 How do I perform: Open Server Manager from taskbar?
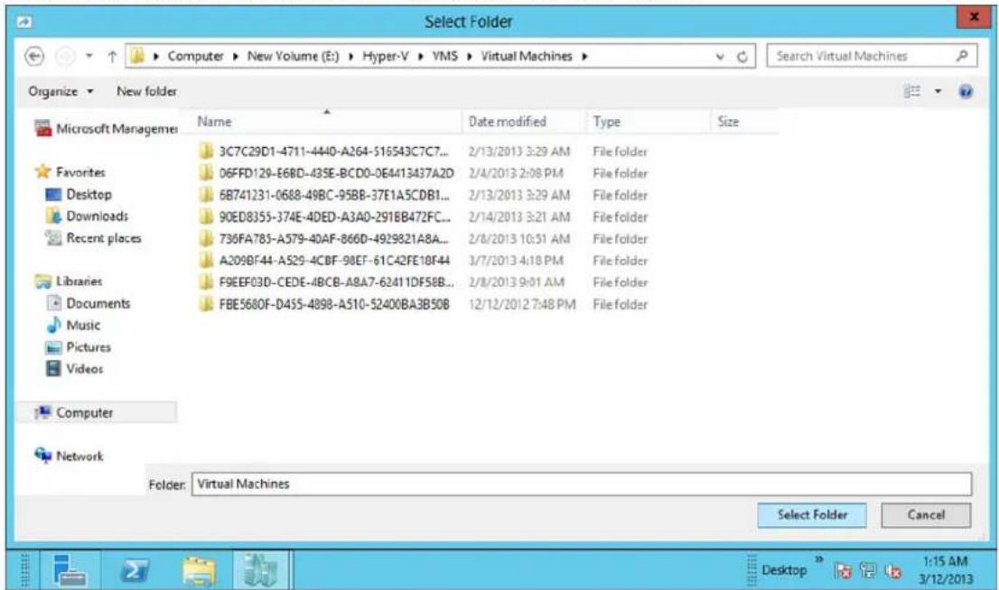[70, 569]
